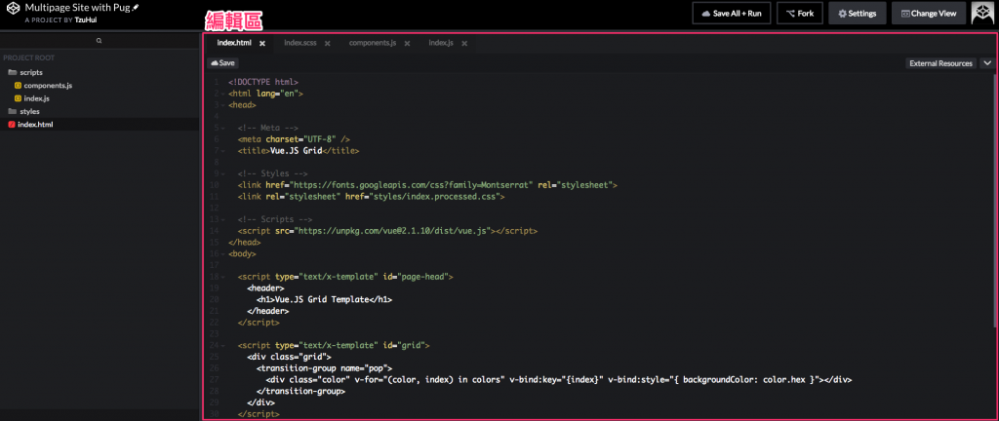The image size is (999, 421).
Task: Click the Vue.JS Grid title text
Action: pyautogui.click(x=297, y=151)
